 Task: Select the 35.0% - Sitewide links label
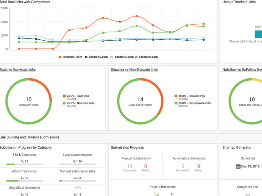pos(192,96)
